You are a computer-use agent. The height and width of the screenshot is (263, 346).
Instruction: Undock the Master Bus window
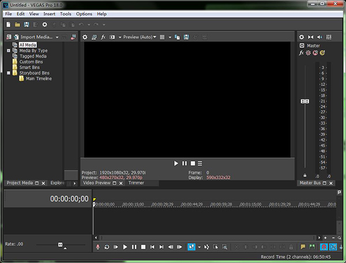[x=325, y=183]
